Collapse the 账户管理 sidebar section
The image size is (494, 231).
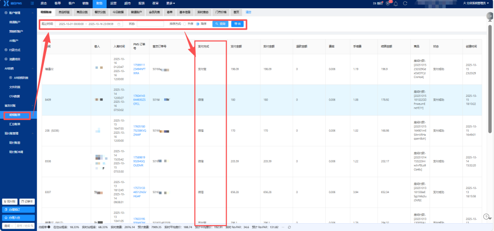[33, 13]
